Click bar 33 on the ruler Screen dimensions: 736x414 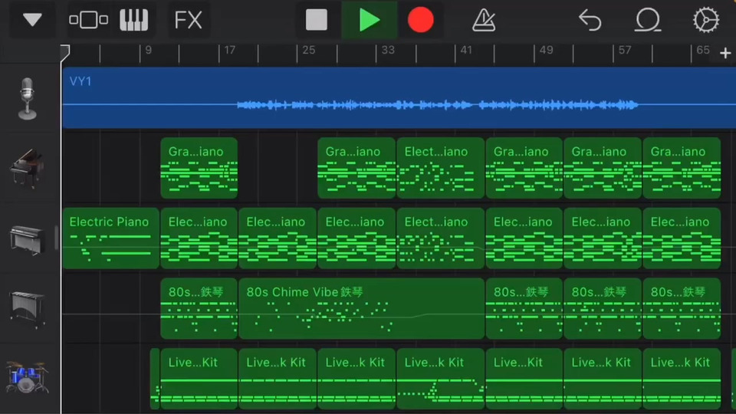(388, 51)
